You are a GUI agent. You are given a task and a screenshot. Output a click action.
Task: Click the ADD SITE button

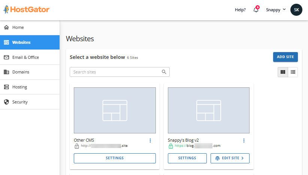pyautogui.click(x=285, y=57)
